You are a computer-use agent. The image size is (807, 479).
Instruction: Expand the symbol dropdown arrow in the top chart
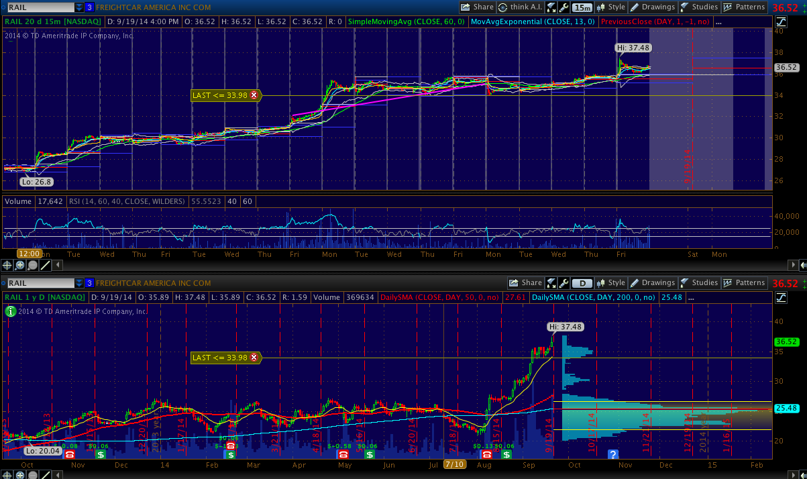tap(79, 7)
